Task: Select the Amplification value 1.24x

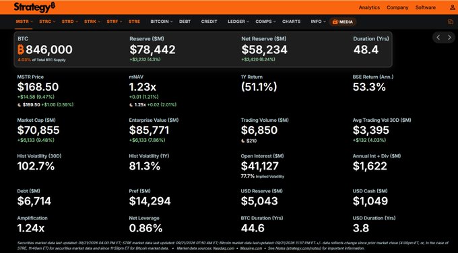Action: 31,228
